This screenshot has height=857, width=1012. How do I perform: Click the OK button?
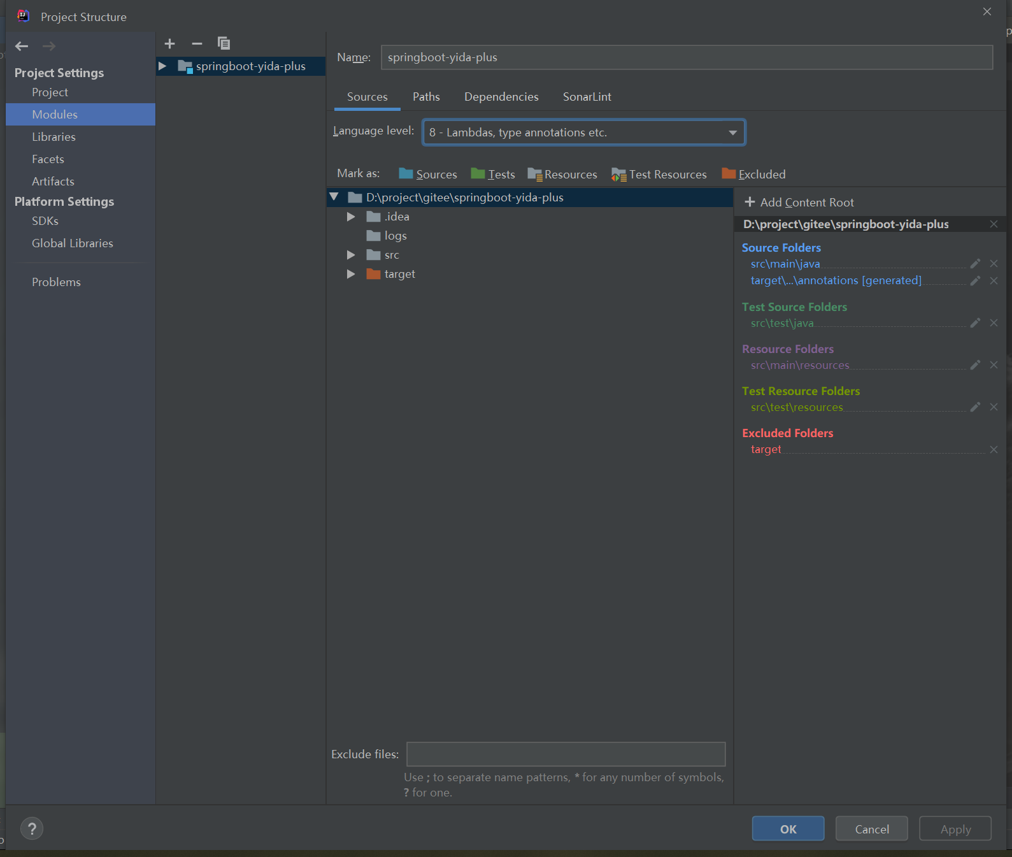pyautogui.click(x=788, y=828)
